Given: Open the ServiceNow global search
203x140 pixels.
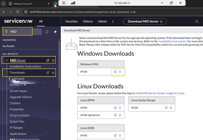Looking at the screenshot, I should coord(197,22).
